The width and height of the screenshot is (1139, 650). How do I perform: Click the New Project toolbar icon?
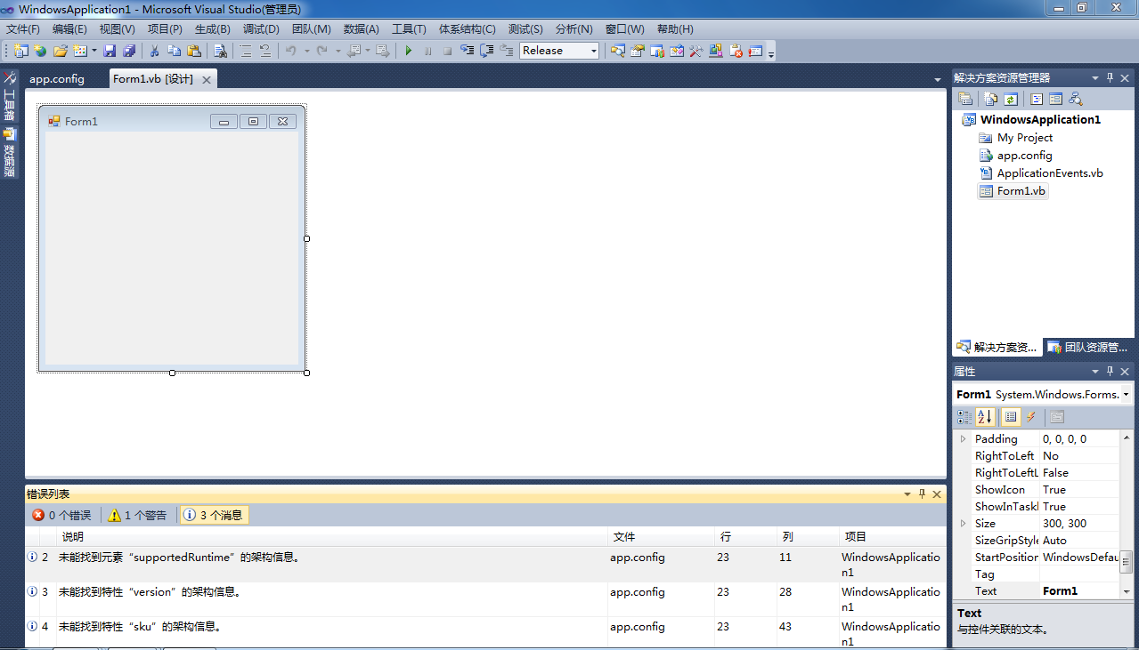point(20,51)
